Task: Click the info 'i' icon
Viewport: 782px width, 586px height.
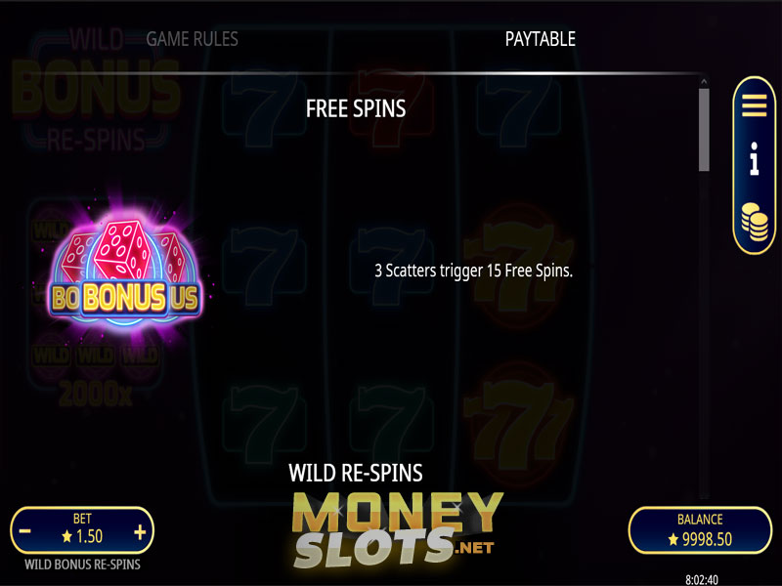Action: pyautogui.click(x=755, y=158)
